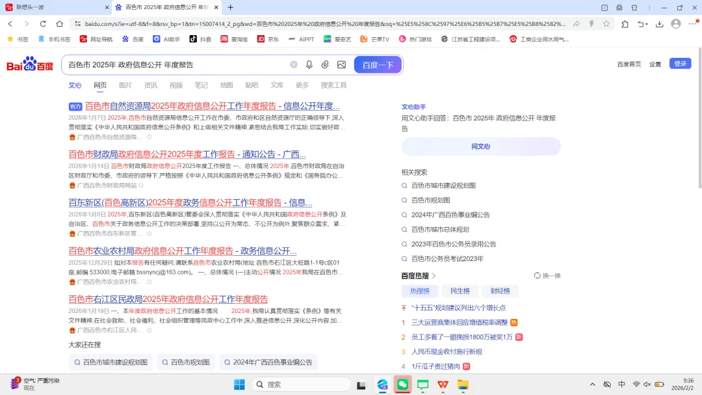Go back to the previous page
Screen dimensions: 702x395
click(x=10, y=24)
